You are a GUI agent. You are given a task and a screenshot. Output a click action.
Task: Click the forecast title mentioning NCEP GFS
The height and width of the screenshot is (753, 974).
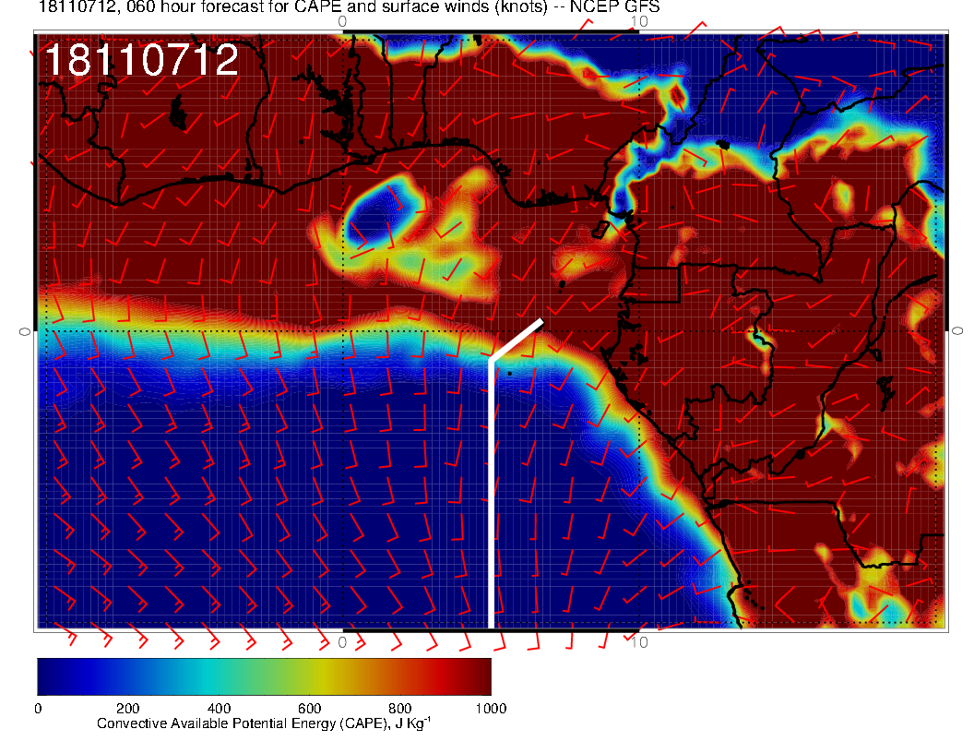pyautogui.click(x=349, y=6)
